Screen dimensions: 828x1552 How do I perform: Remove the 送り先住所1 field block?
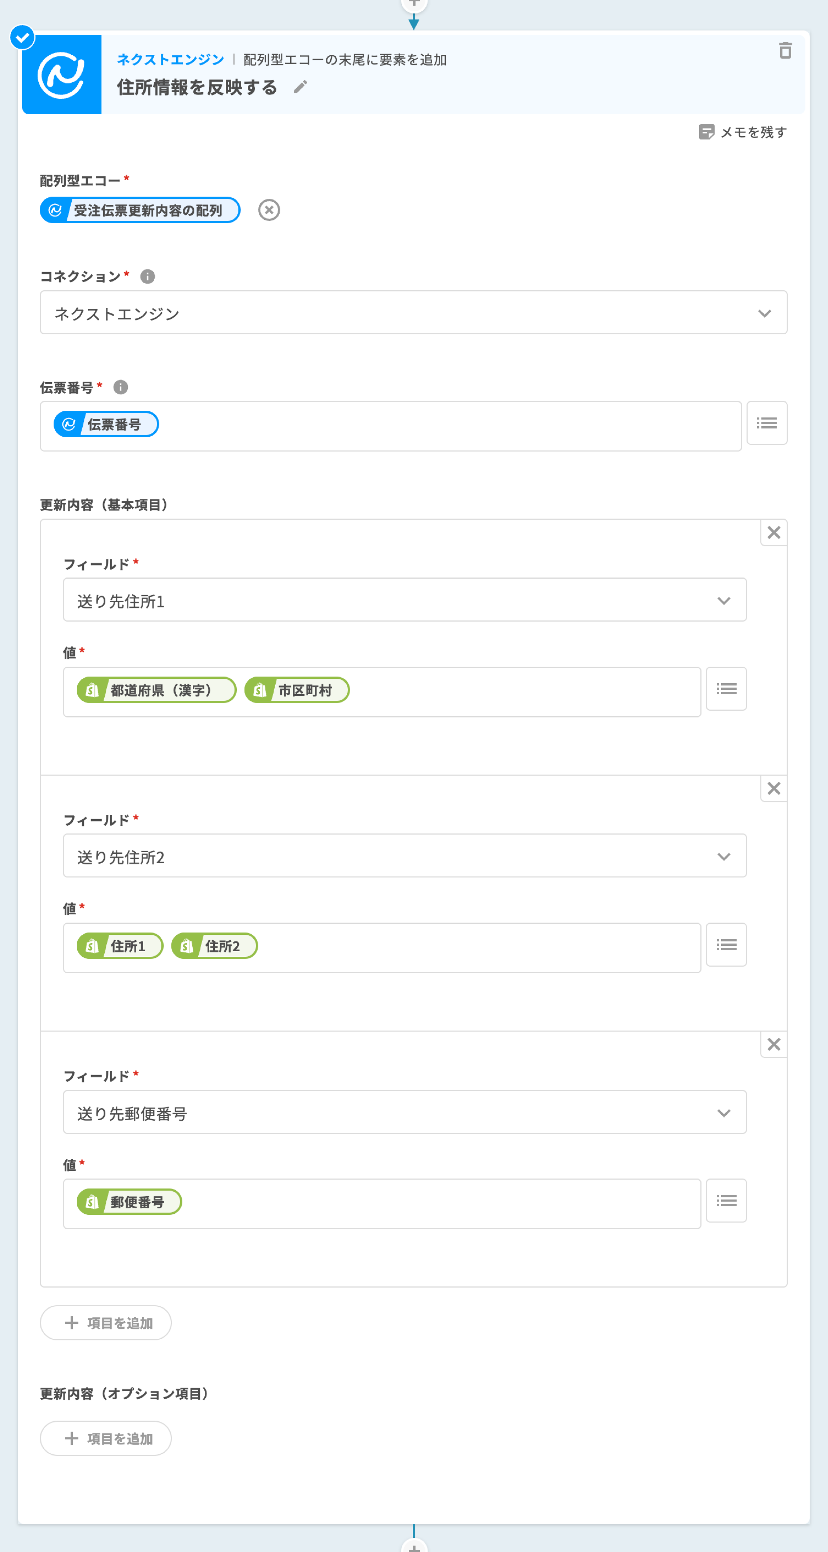pyautogui.click(x=773, y=532)
